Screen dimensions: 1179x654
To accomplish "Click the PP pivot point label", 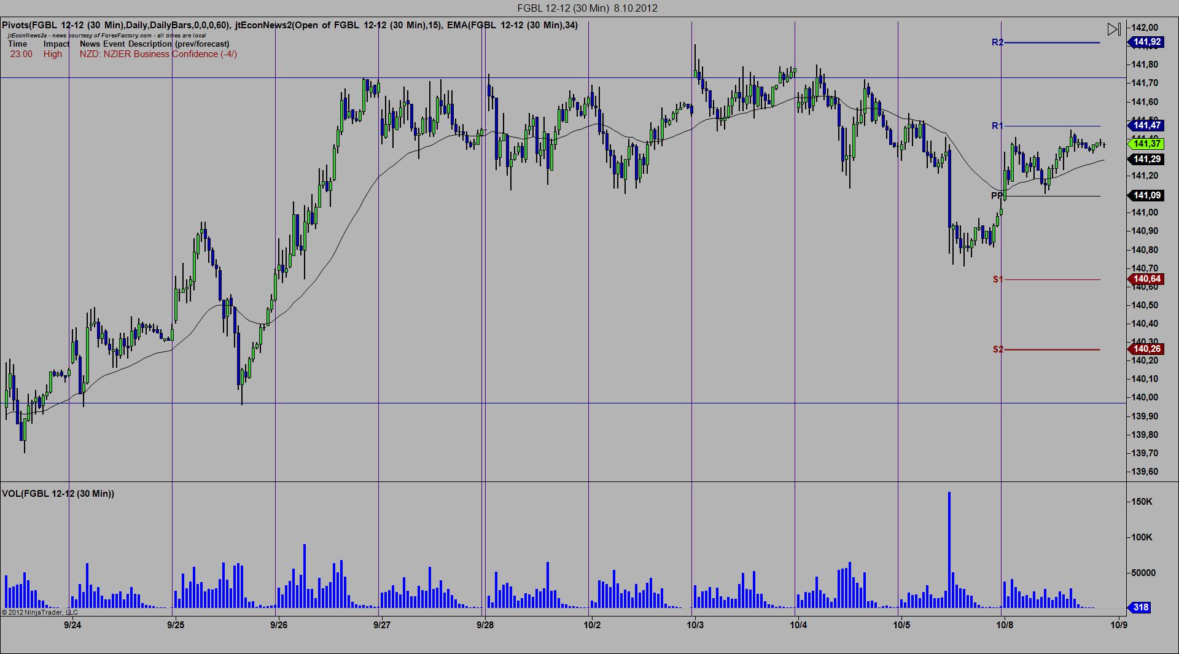I will [x=997, y=196].
